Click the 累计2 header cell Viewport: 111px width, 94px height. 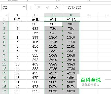[71, 20]
